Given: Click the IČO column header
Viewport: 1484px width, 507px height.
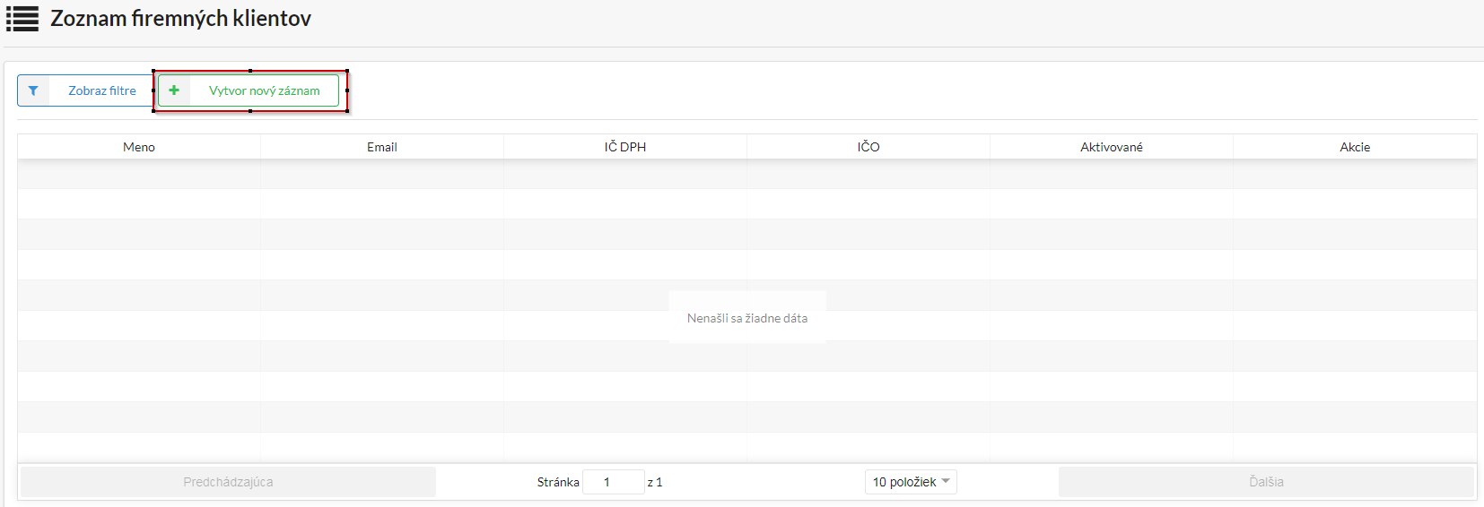Looking at the screenshot, I should pyautogui.click(x=869, y=147).
